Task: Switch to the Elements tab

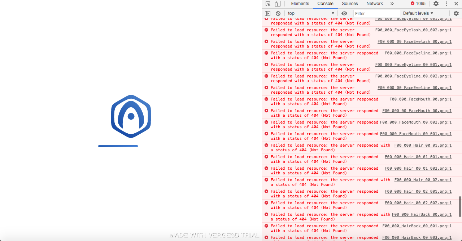Action: click(300, 4)
